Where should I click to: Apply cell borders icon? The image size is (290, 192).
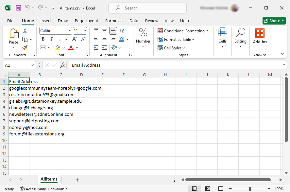43,48
